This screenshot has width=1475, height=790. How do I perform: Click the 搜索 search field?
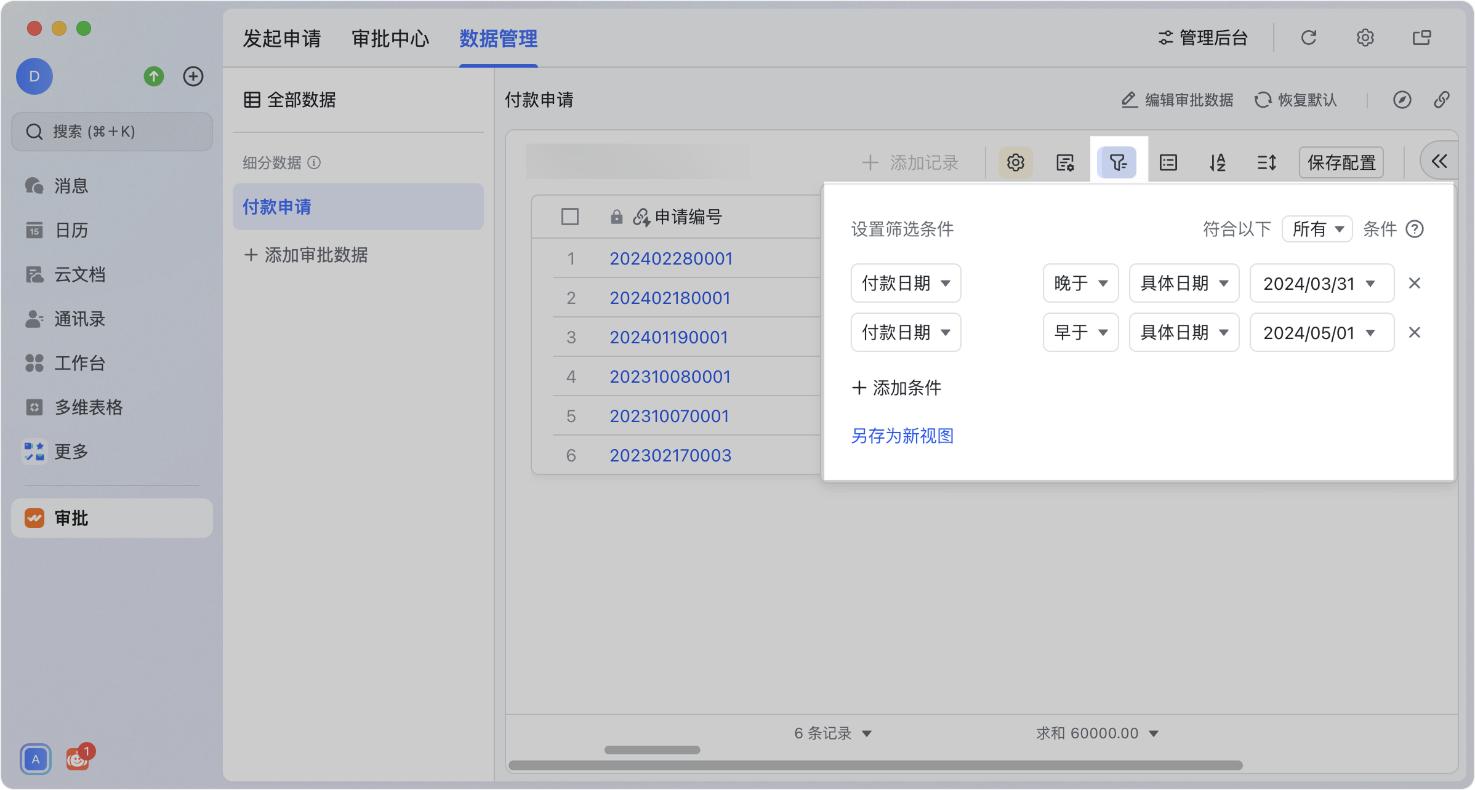pyautogui.click(x=112, y=132)
